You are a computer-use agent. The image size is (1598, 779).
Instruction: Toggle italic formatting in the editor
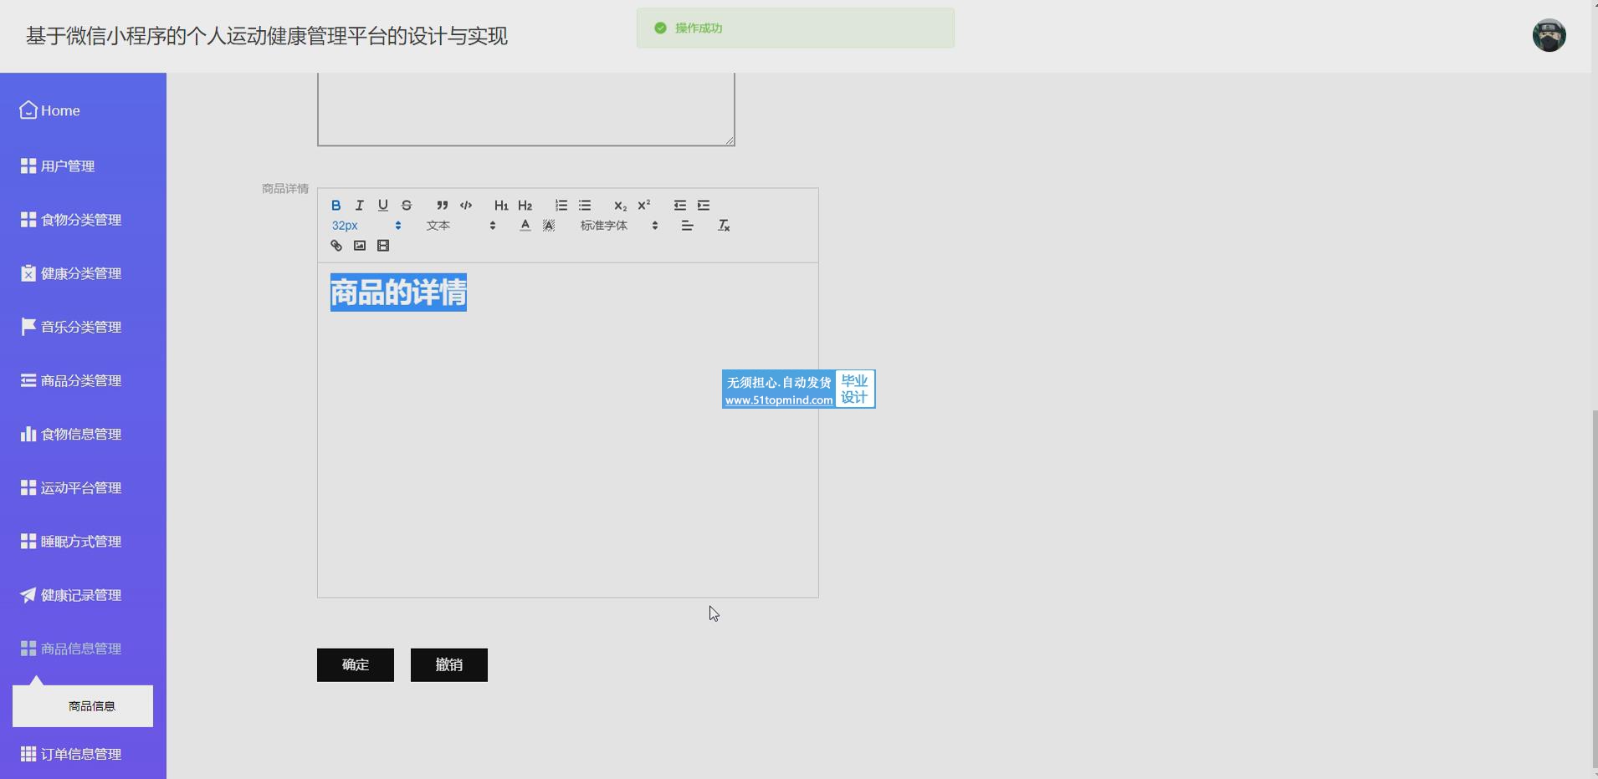360,206
